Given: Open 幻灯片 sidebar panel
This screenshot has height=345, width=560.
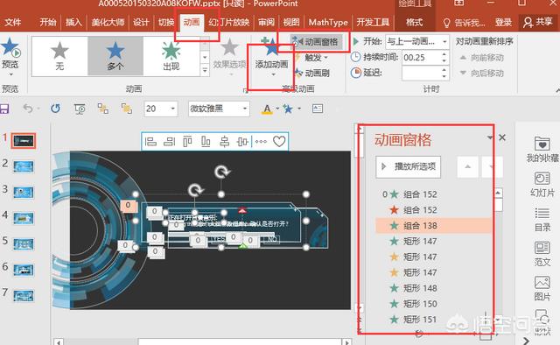Looking at the screenshot, I should (x=542, y=184).
